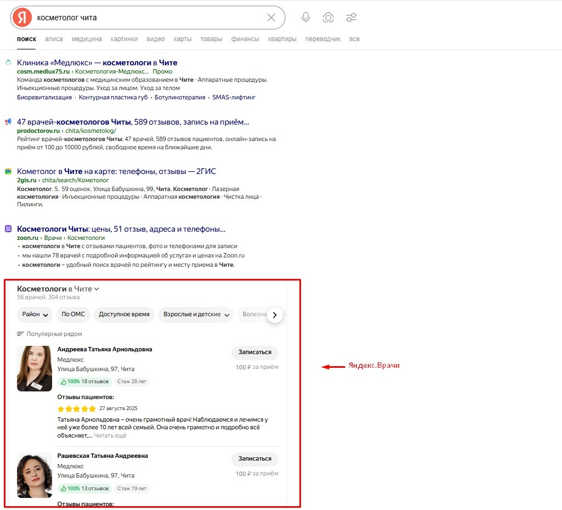The width and height of the screenshot is (562, 510).
Task: Click the Стаж 19 лет badge
Action: 132,489
